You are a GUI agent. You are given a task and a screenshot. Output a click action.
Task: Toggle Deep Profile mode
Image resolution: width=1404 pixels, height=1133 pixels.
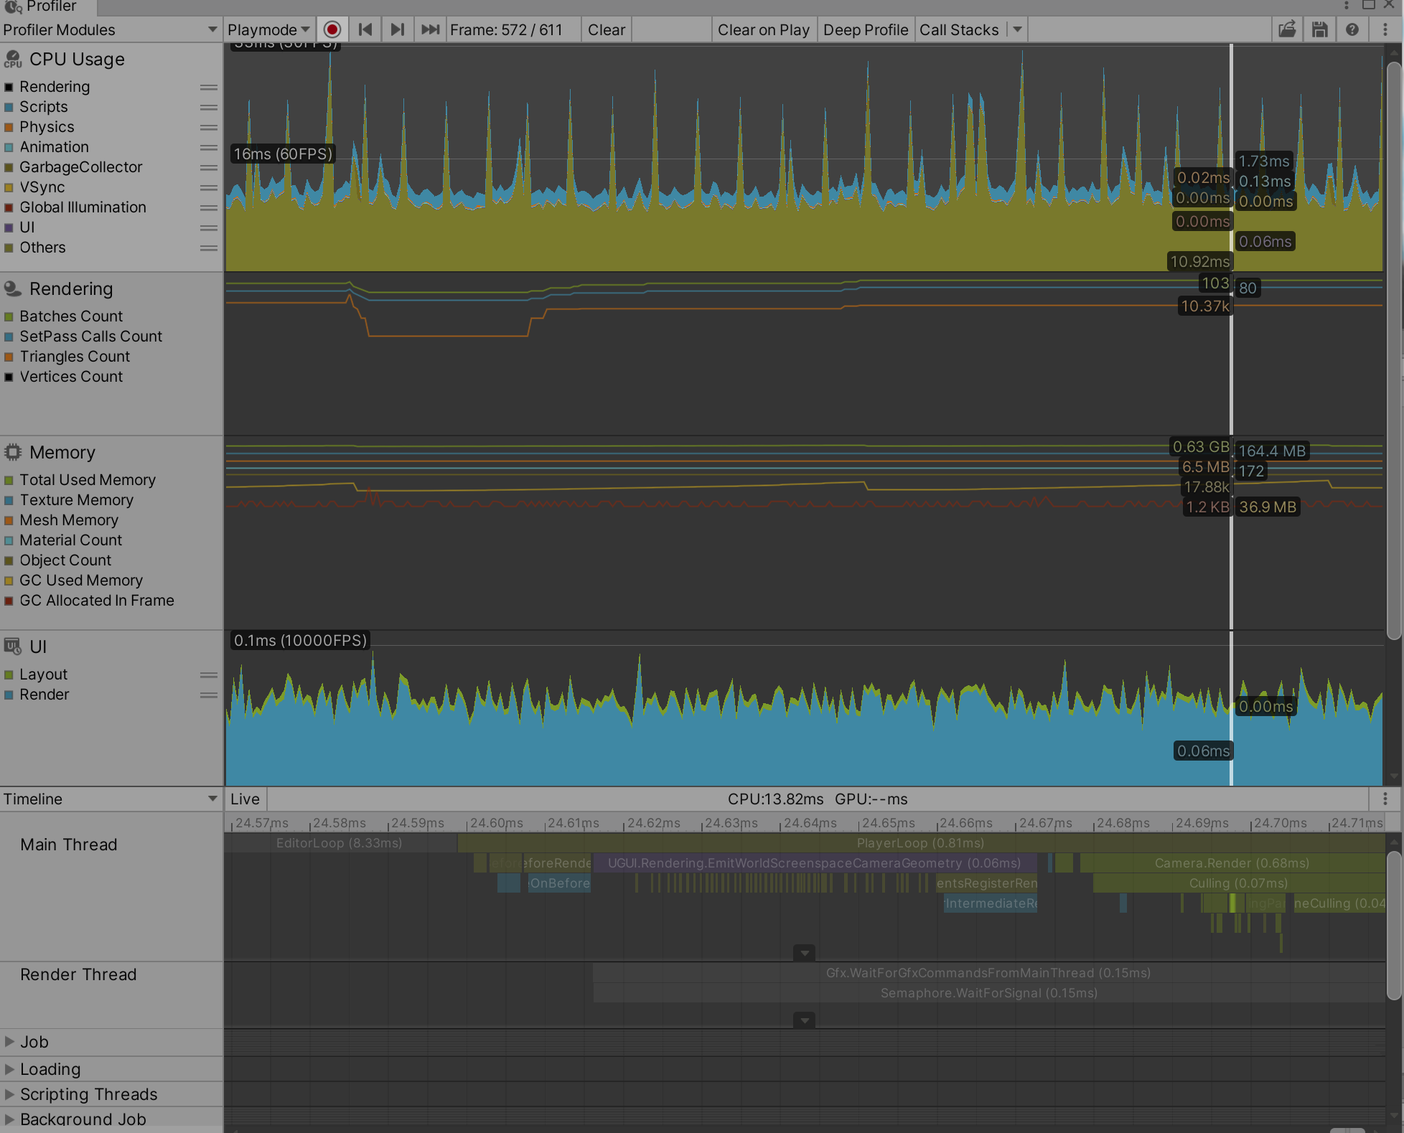pos(865,29)
